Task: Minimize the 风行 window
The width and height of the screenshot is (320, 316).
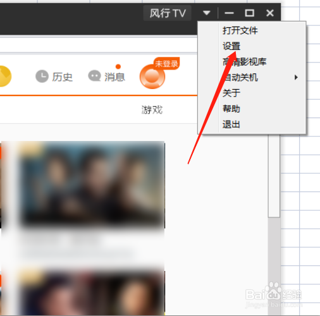Action: pos(229,13)
